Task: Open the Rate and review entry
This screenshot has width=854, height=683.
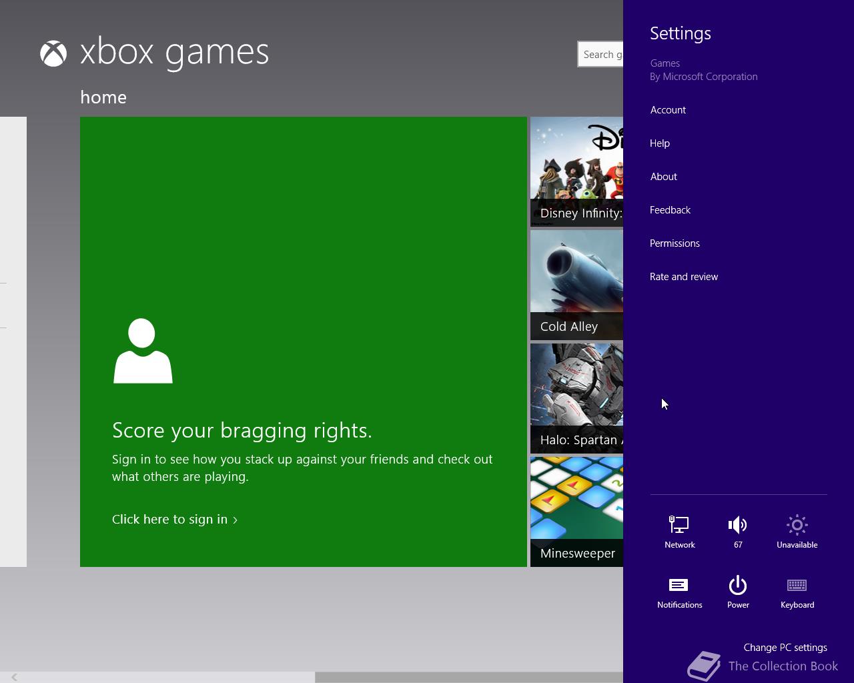Action: point(684,277)
